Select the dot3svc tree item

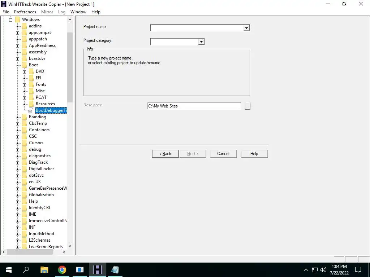coord(36,175)
